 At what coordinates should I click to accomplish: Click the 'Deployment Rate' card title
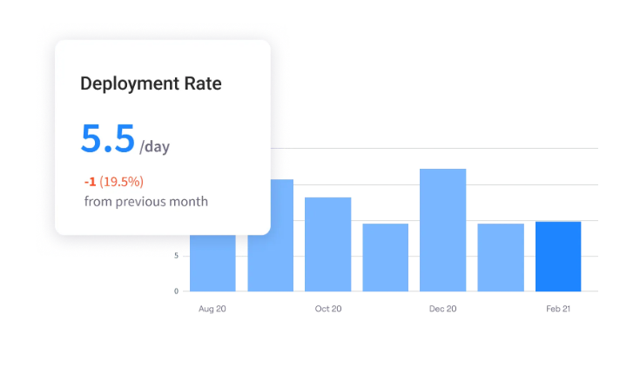(151, 84)
